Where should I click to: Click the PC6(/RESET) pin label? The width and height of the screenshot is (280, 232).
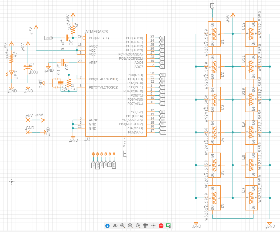coord(99,38)
